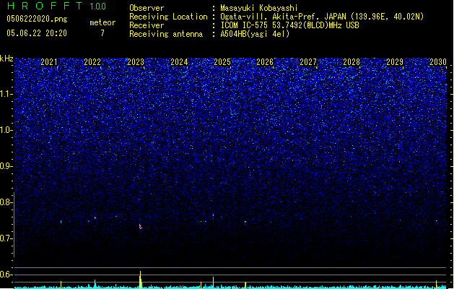
Task: Click the 2028 time axis marker
Action: click(352, 62)
